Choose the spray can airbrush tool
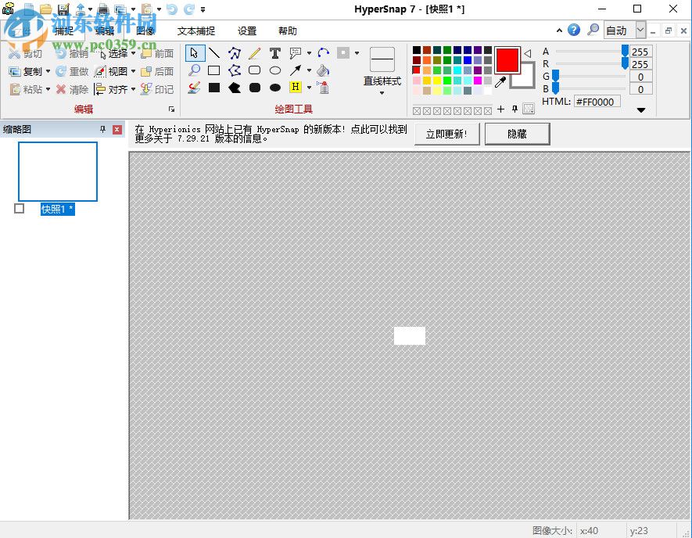This screenshot has width=692, height=538. 323,88
